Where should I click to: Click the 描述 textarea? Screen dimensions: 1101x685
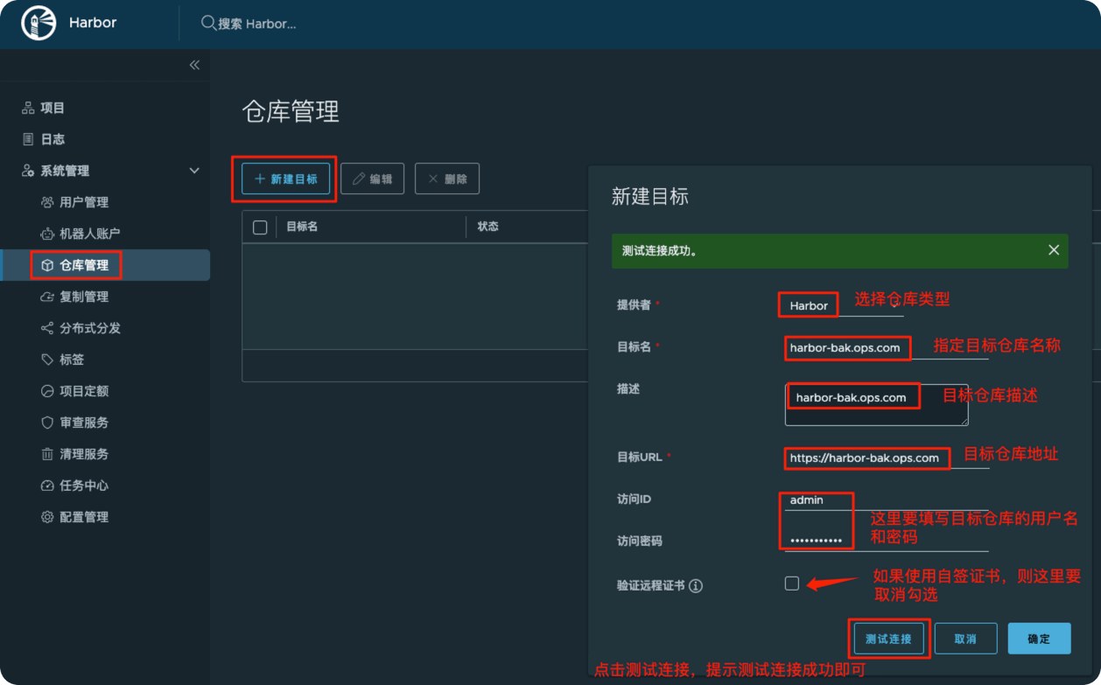[x=876, y=404]
